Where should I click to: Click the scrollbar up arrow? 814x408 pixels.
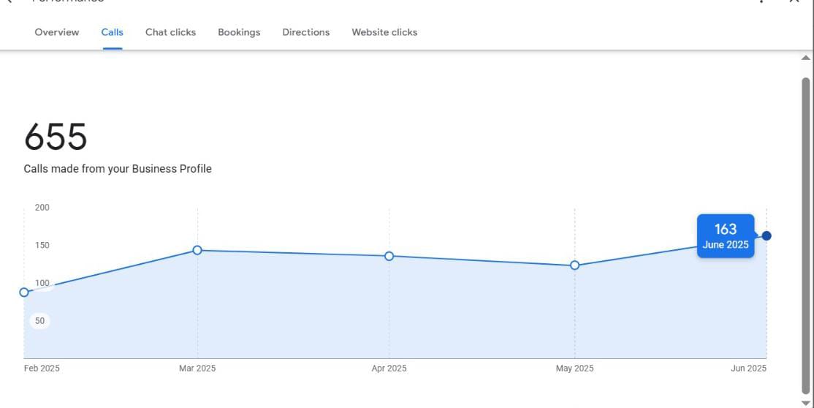coord(806,58)
